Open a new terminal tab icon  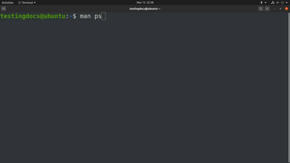4,8
